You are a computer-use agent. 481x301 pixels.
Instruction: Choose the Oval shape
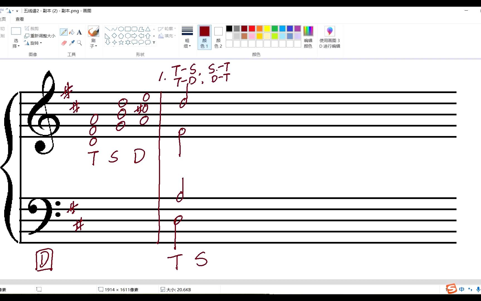121,29
